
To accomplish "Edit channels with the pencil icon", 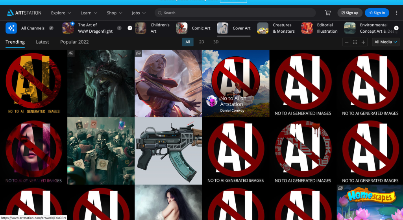I will pos(51,28).
